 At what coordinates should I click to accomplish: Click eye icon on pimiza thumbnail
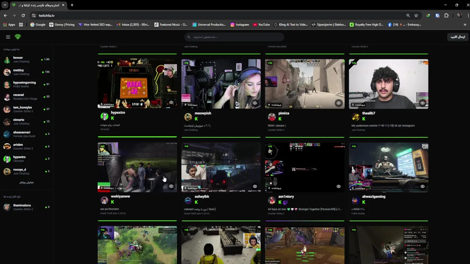pyautogui.click(x=339, y=103)
